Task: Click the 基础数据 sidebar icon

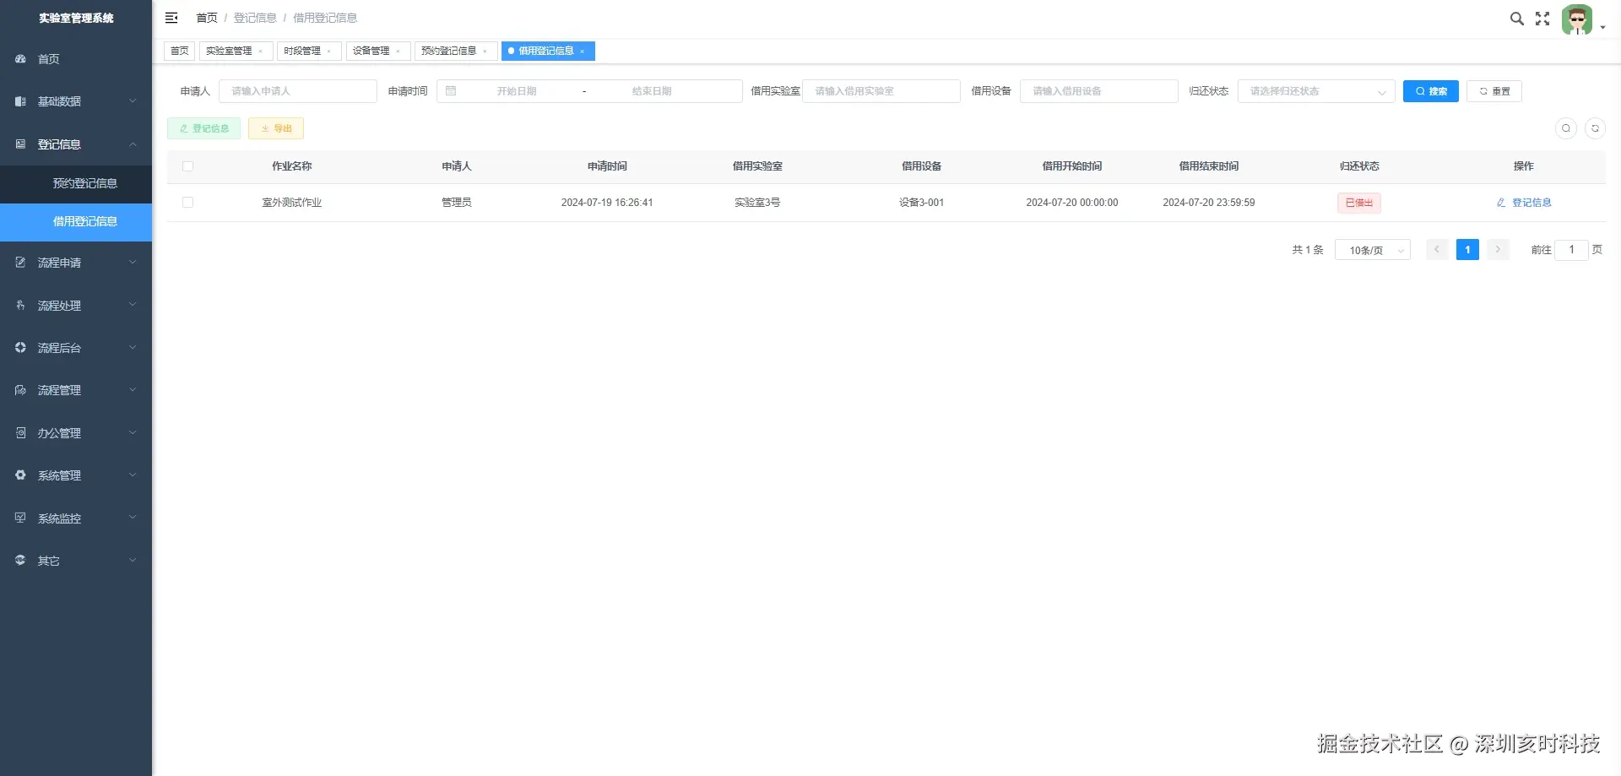Action: (x=20, y=101)
